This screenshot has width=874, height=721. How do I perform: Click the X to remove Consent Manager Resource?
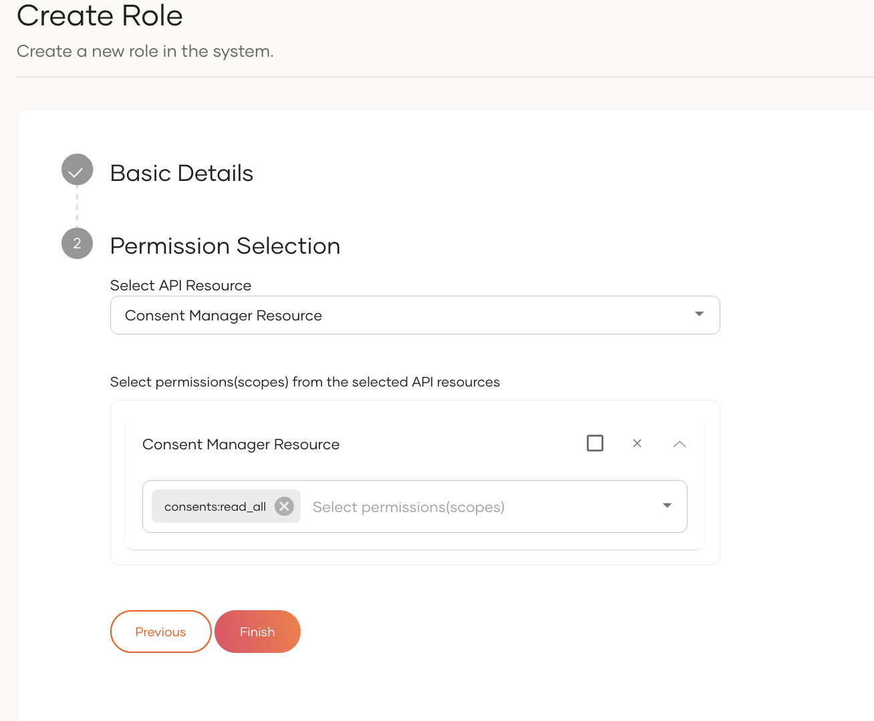click(637, 443)
